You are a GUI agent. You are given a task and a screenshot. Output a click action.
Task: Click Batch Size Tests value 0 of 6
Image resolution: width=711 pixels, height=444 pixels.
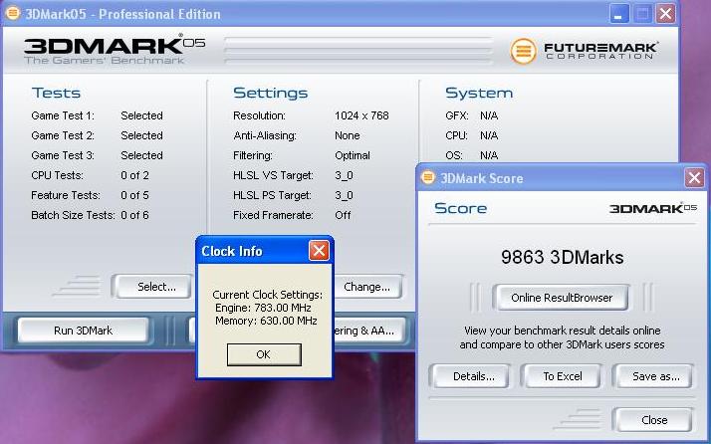tap(134, 215)
